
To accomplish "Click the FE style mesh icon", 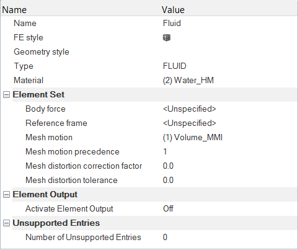I will (x=167, y=38).
